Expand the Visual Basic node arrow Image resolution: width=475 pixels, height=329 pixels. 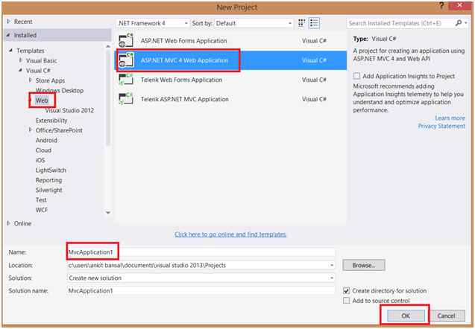pyautogui.click(x=21, y=60)
